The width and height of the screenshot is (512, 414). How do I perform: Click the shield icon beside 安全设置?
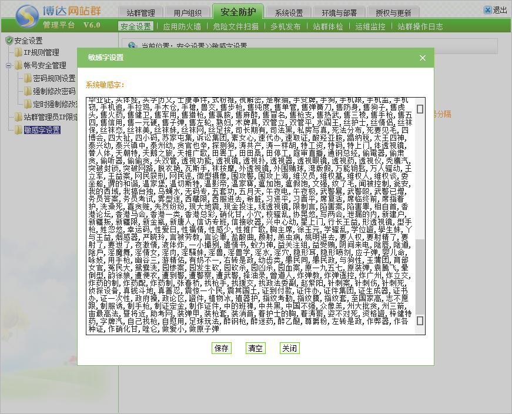pyautogui.click(x=9, y=41)
